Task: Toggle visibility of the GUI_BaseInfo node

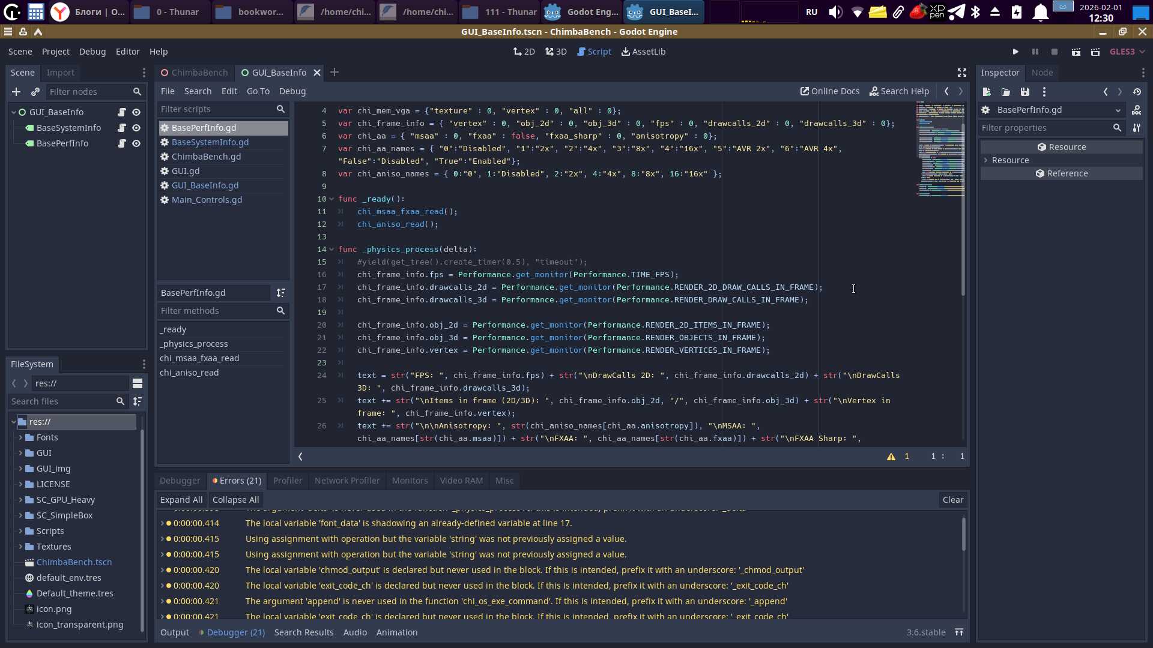Action: point(136,112)
